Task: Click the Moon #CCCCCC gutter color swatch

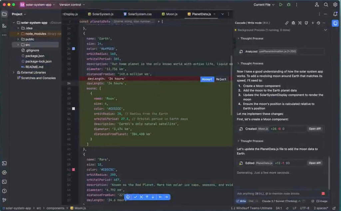Action: 74,108
